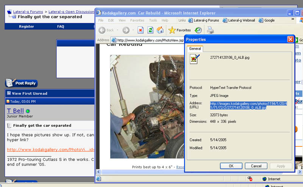Click the Lateral-g Forums breadcrumb link
Screen dimensions: 303x187
[28, 12]
